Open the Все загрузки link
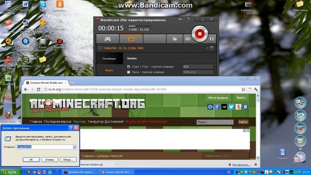This screenshot has width=311, height=175. pyautogui.click(x=241, y=165)
